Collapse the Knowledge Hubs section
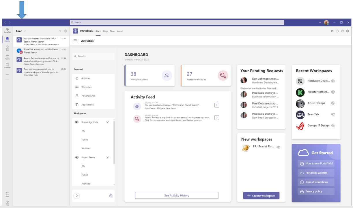Screen dimensions: 353x208 click(108, 122)
